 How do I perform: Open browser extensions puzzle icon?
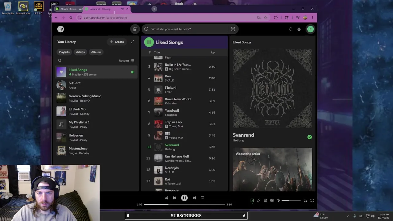(x=276, y=17)
